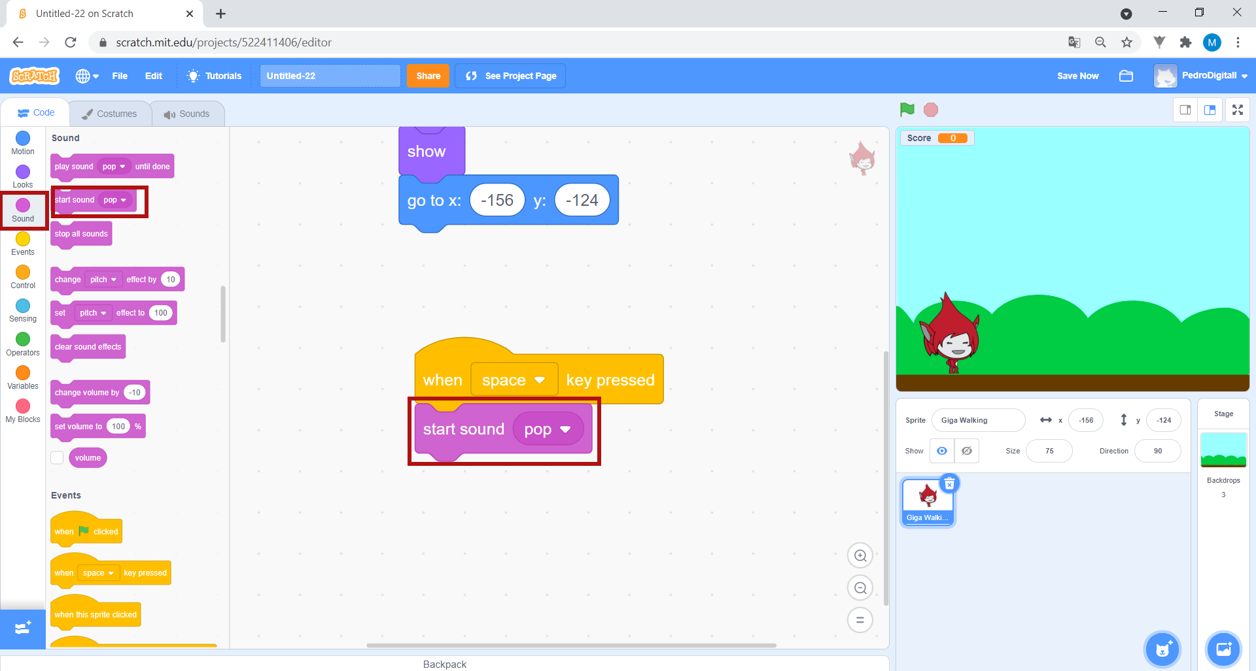Click the Add Extension button
Image resolution: width=1256 pixels, height=671 pixels.
23,629
